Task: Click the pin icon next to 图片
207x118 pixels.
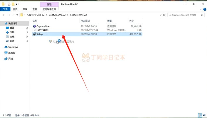Action: [27, 41]
